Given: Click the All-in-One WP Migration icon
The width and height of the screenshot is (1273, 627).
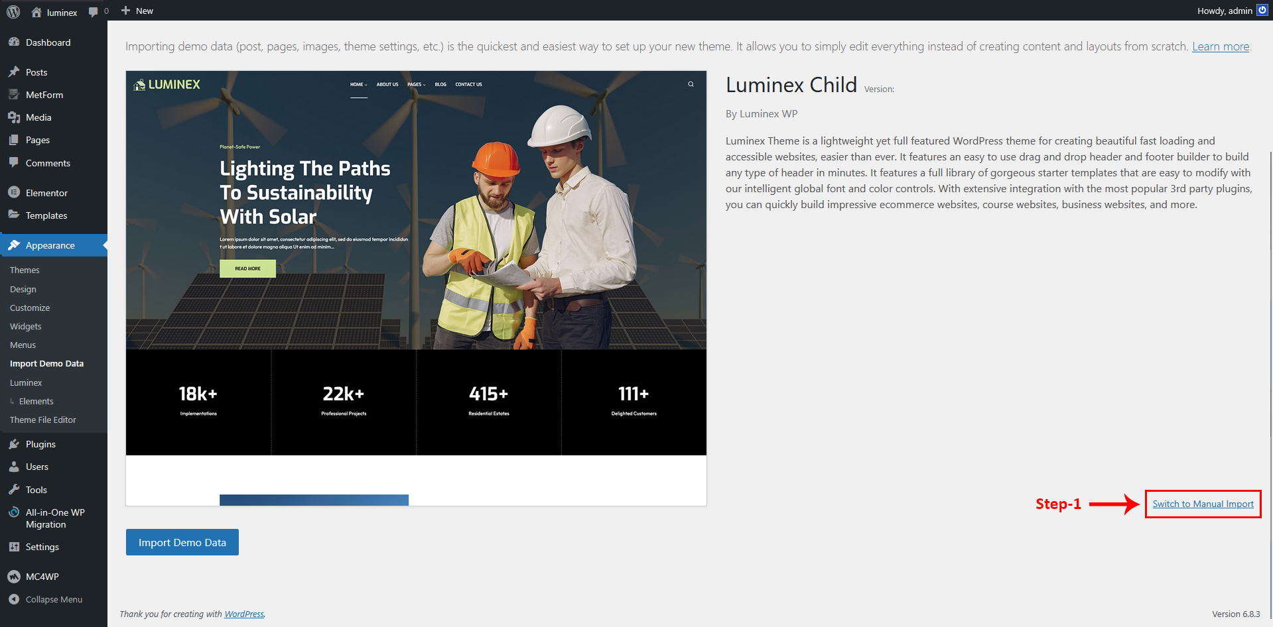Looking at the screenshot, I should pyautogui.click(x=14, y=512).
